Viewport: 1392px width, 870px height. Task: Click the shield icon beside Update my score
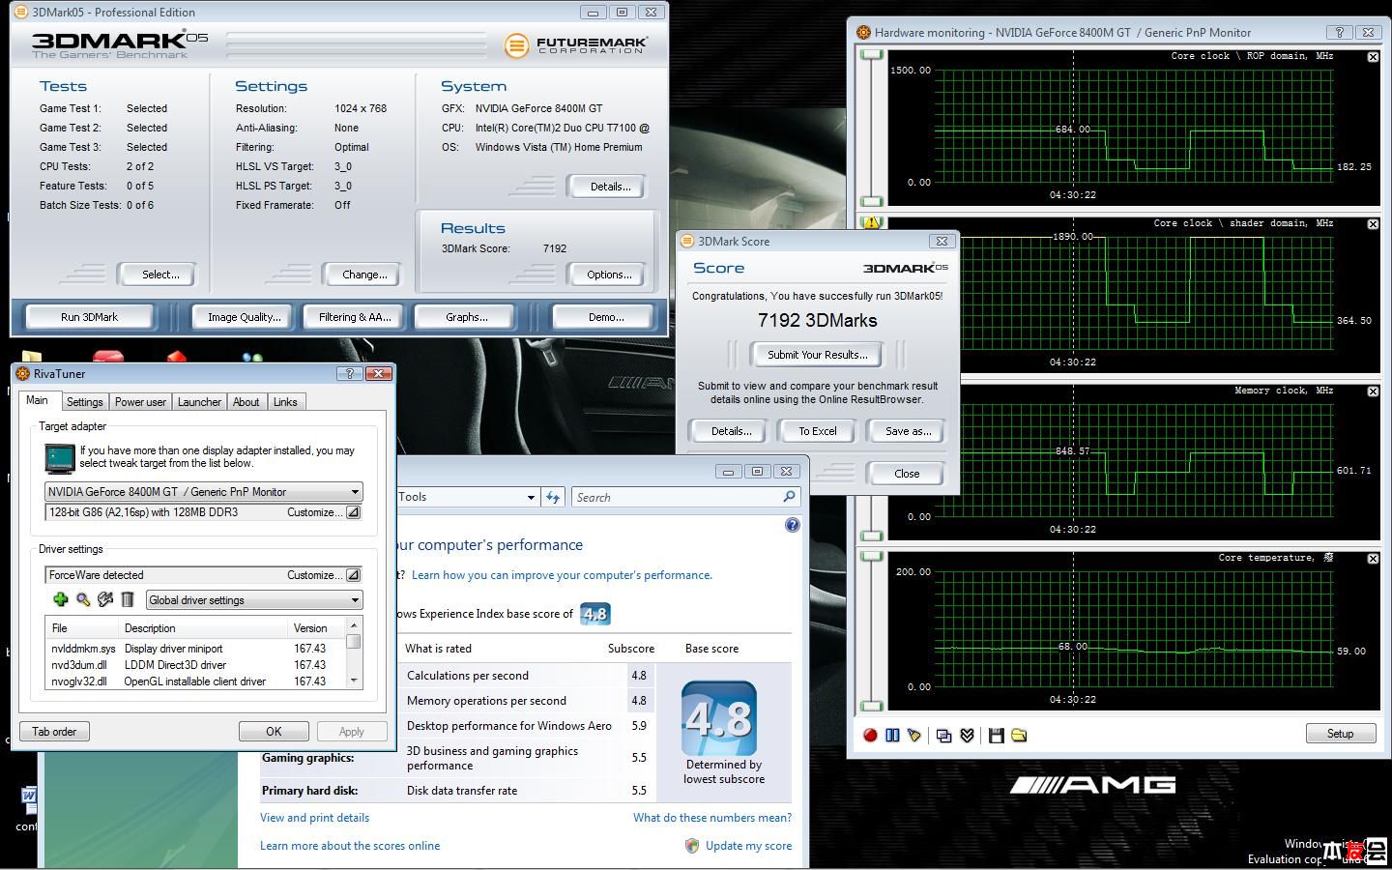tap(692, 846)
